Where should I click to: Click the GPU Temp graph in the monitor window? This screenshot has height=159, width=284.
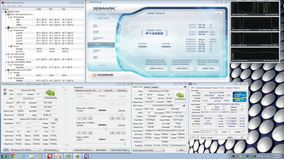tap(255, 55)
